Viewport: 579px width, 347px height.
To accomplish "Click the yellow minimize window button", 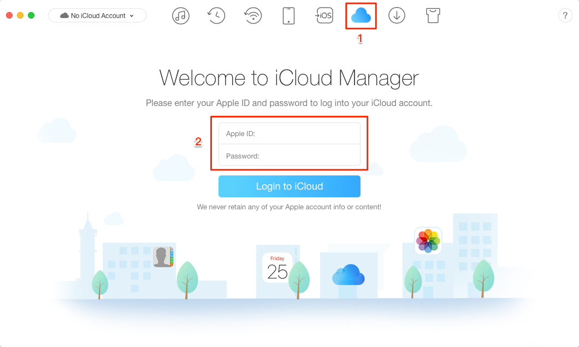I will pyautogui.click(x=20, y=15).
